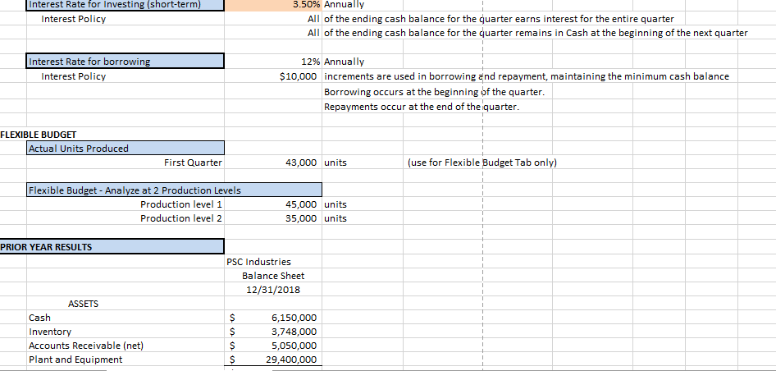The height and width of the screenshot is (371, 776).
Task: Select the ASSETS heading cell
Action: [x=83, y=304]
